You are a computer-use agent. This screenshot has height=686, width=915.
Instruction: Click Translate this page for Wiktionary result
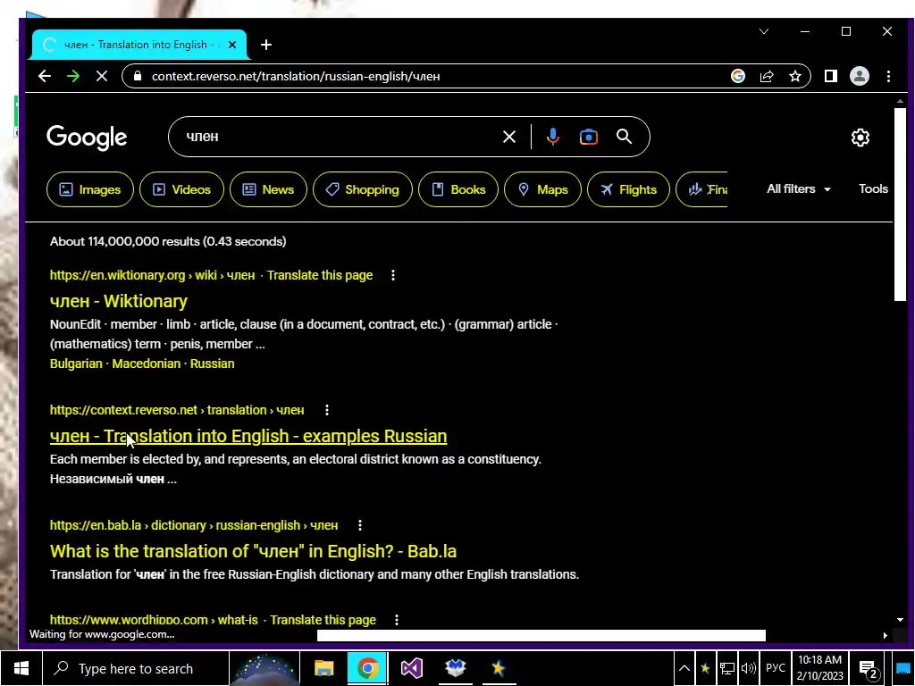(320, 275)
